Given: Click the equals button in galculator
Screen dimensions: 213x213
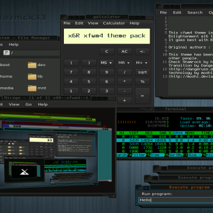Looking at the screenshot, I should 142,96.
